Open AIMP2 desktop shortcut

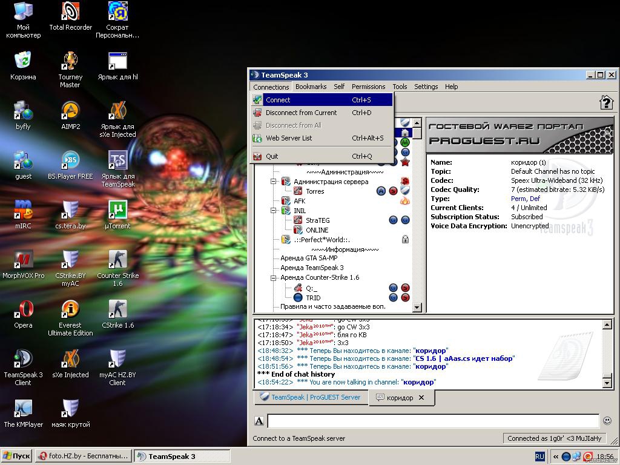(x=70, y=116)
